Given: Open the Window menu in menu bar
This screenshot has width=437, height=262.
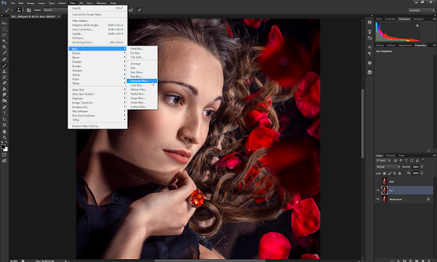Looking at the screenshot, I should point(101,3).
